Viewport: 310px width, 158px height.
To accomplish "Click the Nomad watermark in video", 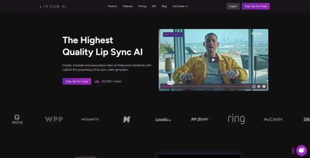I will [x=257, y=34].
